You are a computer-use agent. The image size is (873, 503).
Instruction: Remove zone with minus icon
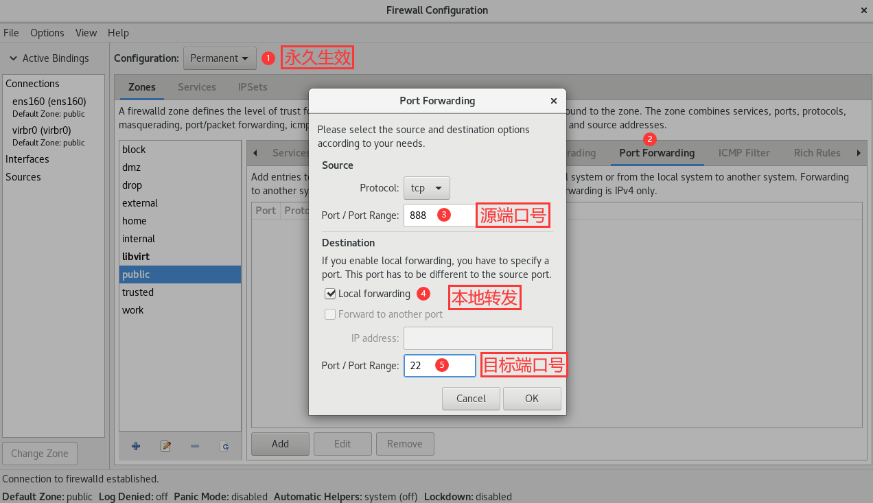[x=195, y=445]
